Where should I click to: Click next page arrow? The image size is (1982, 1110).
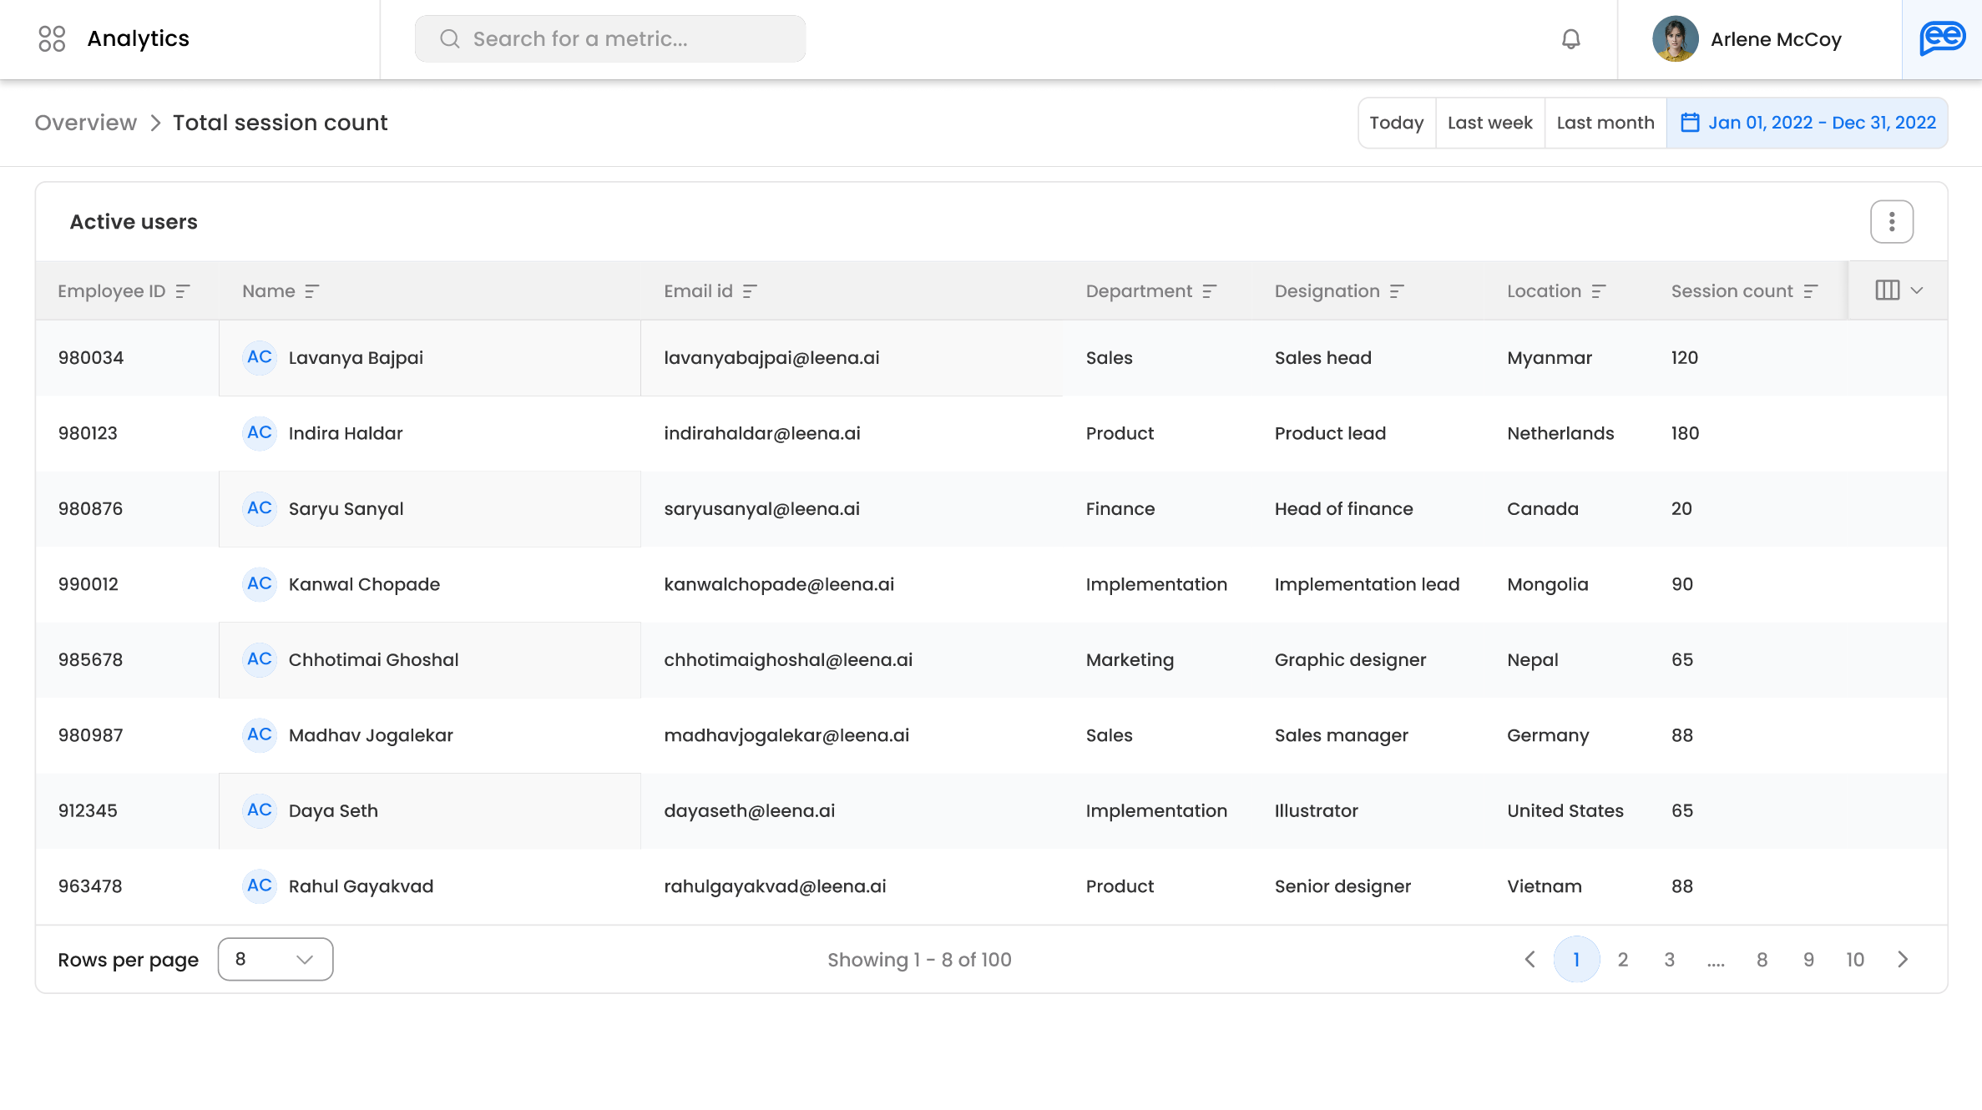coord(1903,959)
